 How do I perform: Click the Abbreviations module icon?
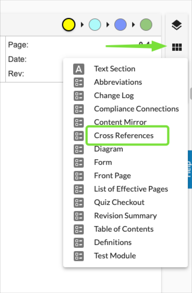(79, 83)
